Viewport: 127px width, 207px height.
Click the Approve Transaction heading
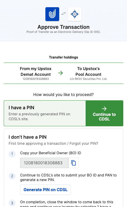coord(63,27)
